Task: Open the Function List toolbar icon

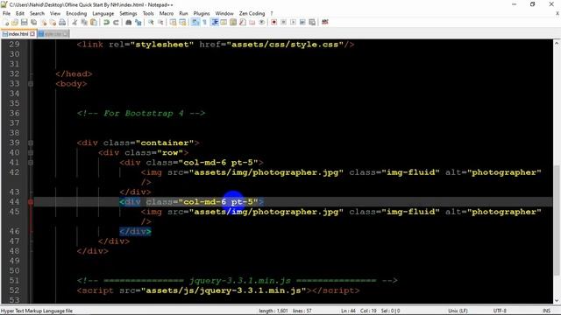Action: [x=243, y=22]
